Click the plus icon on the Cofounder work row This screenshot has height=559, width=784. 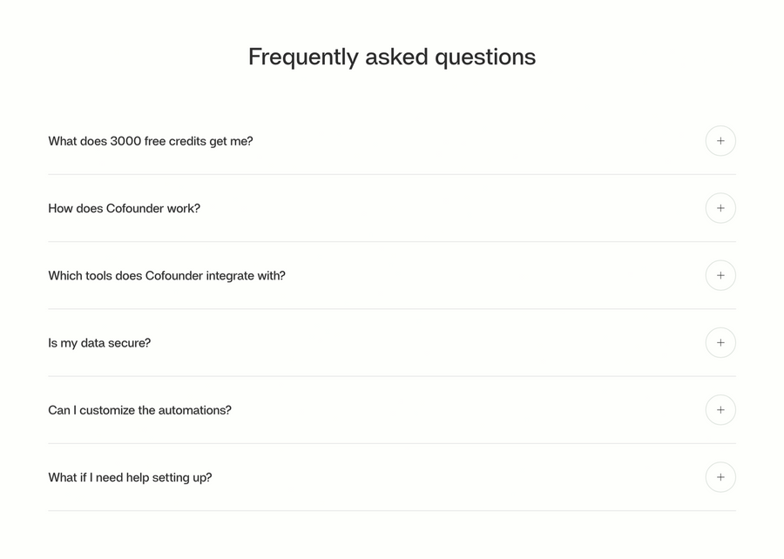(720, 208)
